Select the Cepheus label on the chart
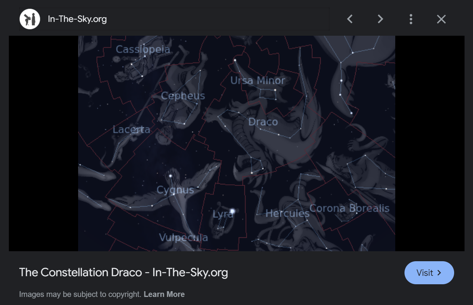 pos(183,96)
